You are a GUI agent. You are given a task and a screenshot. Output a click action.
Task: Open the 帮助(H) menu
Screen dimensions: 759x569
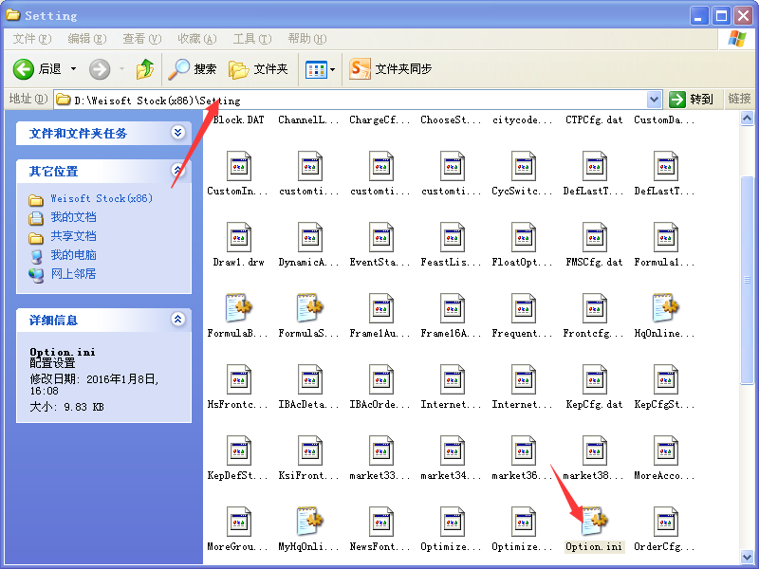tap(307, 39)
